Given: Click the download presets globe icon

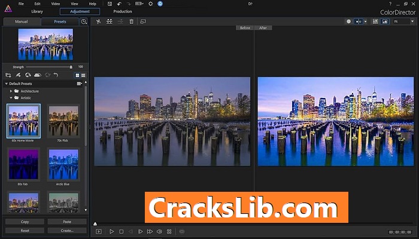Looking at the screenshot, I should (x=28, y=75).
